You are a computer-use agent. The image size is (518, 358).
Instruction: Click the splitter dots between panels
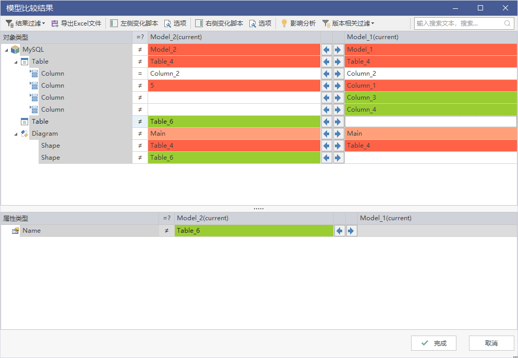click(x=259, y=209)
